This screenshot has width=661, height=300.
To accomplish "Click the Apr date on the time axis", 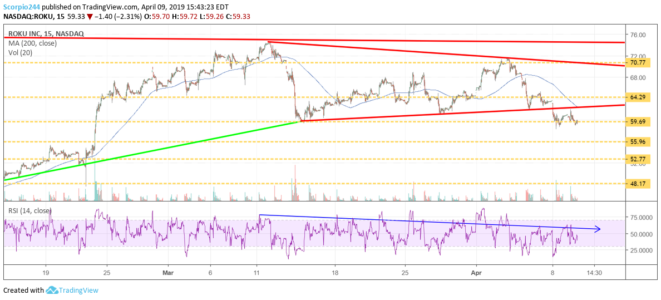I will [476, 272].
